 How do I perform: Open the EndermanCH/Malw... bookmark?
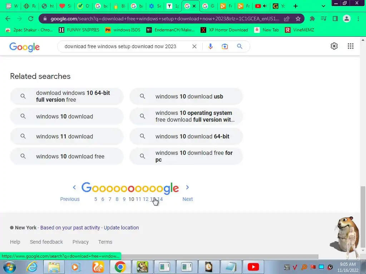(170, 30)
